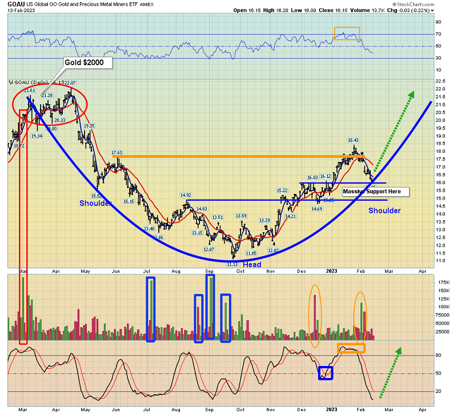The width and height of the screenshot is (457, 414).
Task: Click the 12.02 price label
Action: coord(274,250)
